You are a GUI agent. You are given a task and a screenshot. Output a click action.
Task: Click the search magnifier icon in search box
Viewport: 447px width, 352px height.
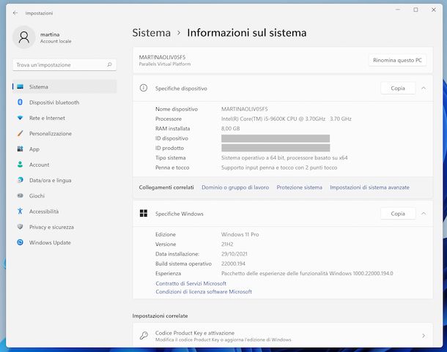(x=109, y=65)
